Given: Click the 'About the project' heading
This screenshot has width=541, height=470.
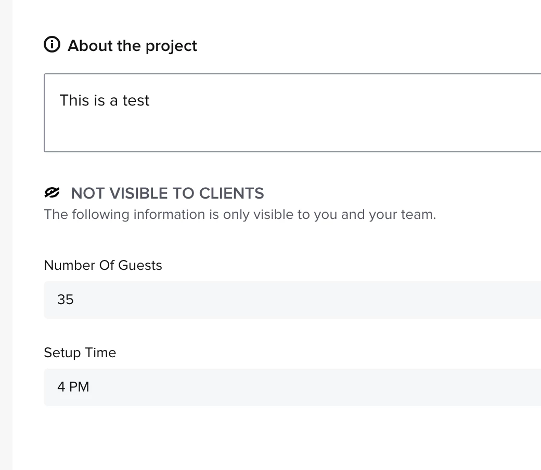Looking at the screenshot, I should click(132, 46).
